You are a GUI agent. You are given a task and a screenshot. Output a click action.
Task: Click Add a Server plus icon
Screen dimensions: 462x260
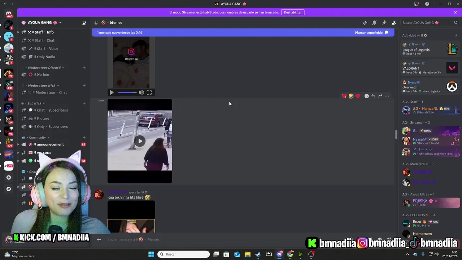pyautogui.click(x=9, y=177)
